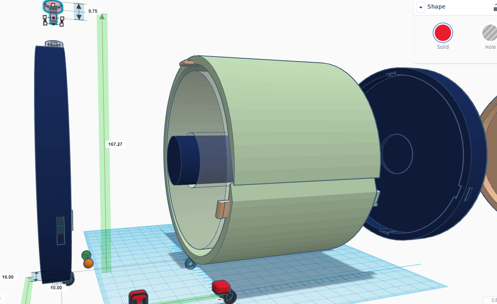Click the lock icon in Shape panel
Screen dimensions: 497x304
(x=495, y=7)
